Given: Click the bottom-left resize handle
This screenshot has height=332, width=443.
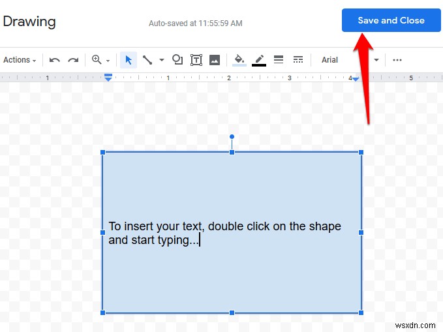Looking at the screenshot, I should [x=103, y=312].
